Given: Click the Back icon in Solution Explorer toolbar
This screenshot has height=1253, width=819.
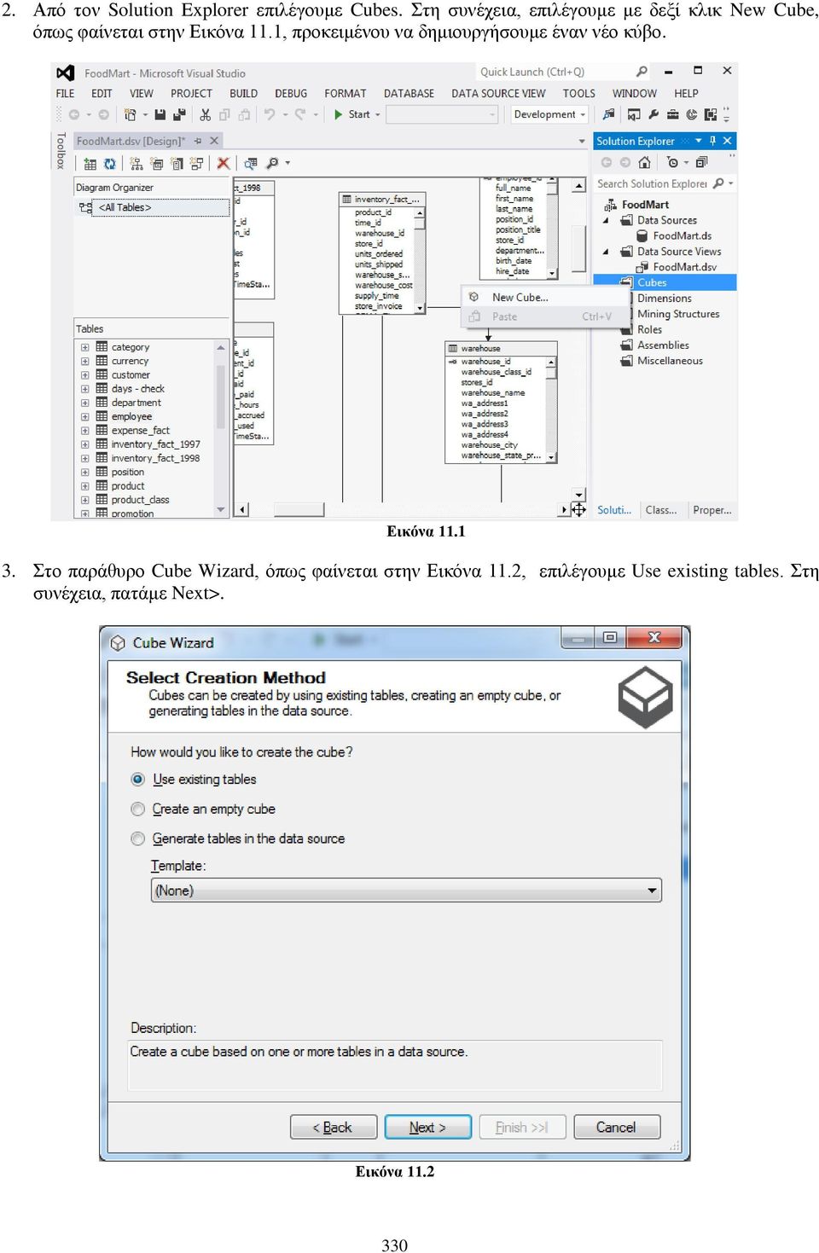Looking at the screenshot, I should point(607,162).
